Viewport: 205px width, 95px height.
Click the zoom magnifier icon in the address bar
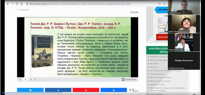click(160, 4)
